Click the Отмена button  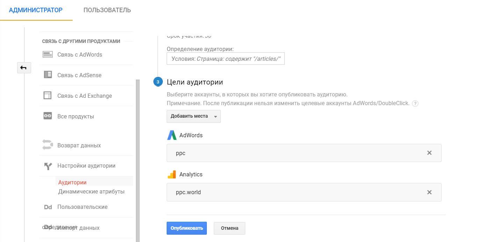pyautogui.click(x=230, y=228)
